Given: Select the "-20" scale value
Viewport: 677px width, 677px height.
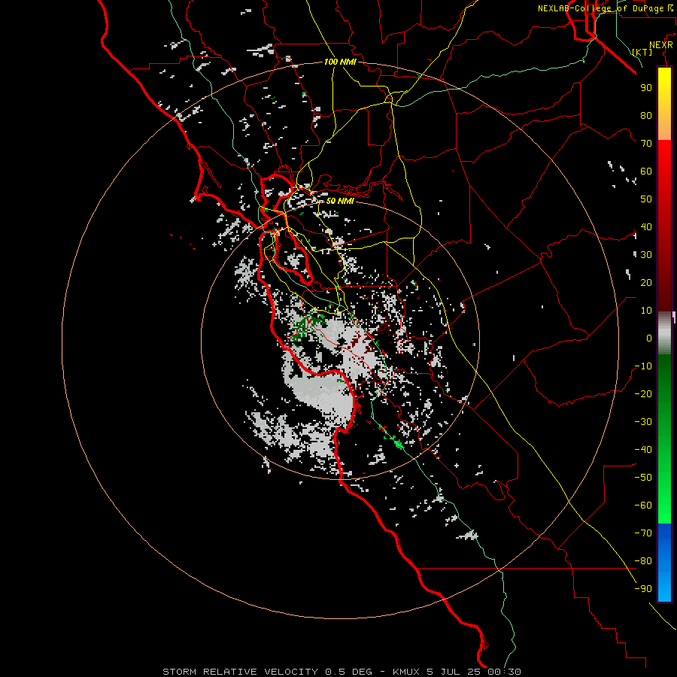Looking at the screenshot, I should click(643, 393).
